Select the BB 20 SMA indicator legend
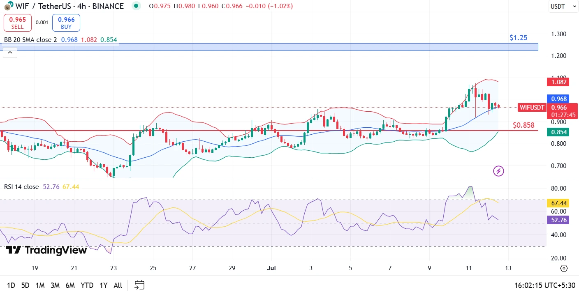This screenshot has width=579, height=292. (x=30, y=40)
